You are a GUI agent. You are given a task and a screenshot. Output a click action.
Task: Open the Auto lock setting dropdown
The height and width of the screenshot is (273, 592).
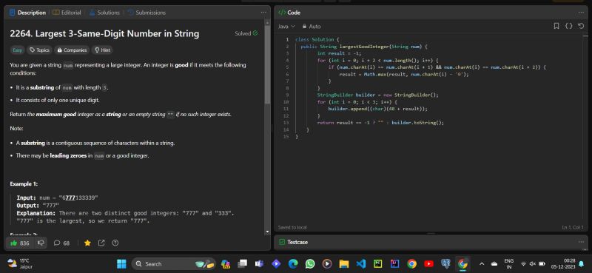coord(312,27)
